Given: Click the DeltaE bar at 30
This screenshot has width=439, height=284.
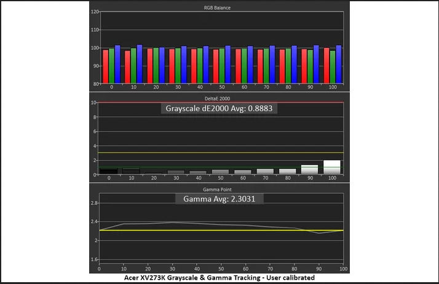Looking at the screenshot, I should [176, 172].
